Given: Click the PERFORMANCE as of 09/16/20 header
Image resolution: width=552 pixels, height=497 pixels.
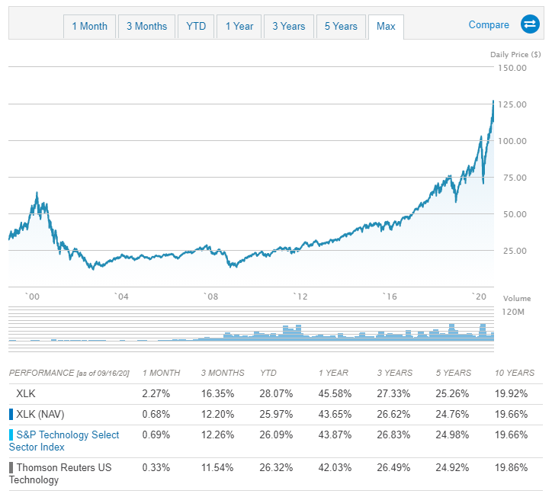Looking at the screenshot, I should tap(69, 373).
